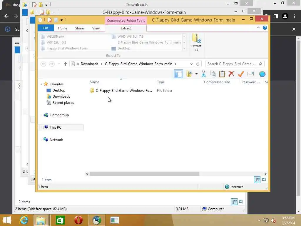Screen dimensions: 301x226
Task: Open the Chromium browser taskbar icon
Action: click(x=96, y=220)
